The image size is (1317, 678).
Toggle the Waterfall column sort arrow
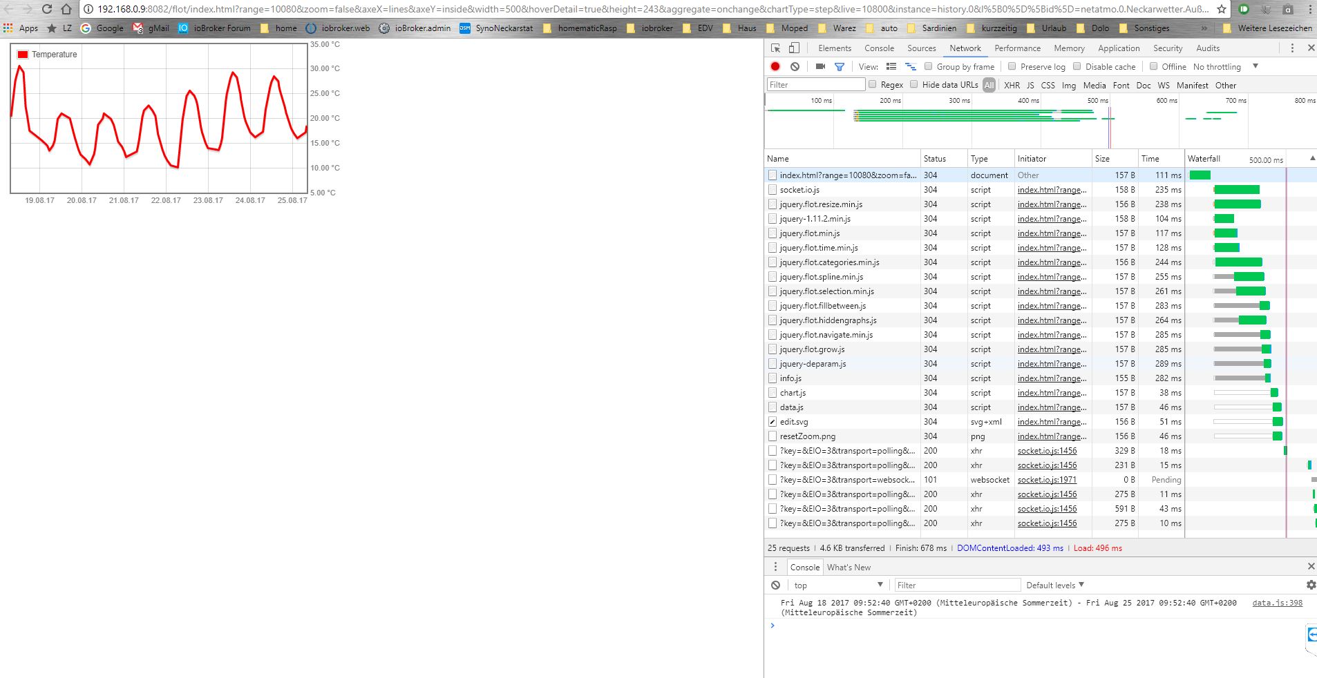click(1312, 159)
